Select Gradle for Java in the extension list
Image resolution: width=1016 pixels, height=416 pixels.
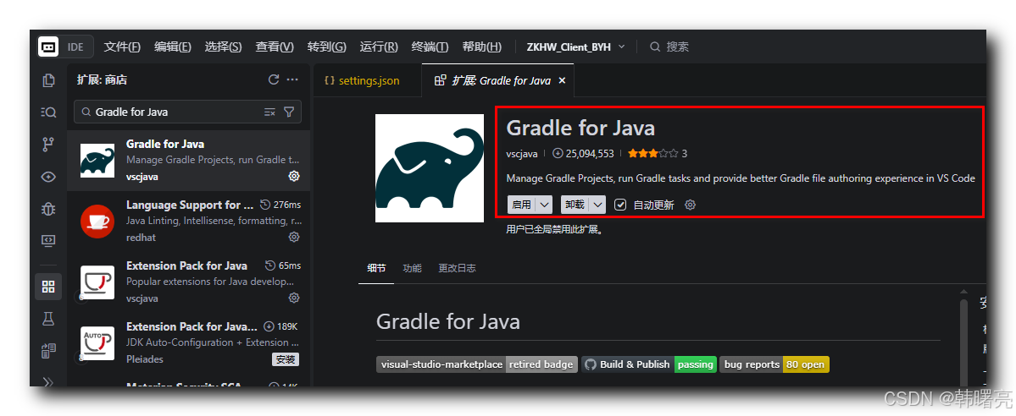tap(189, 161)
